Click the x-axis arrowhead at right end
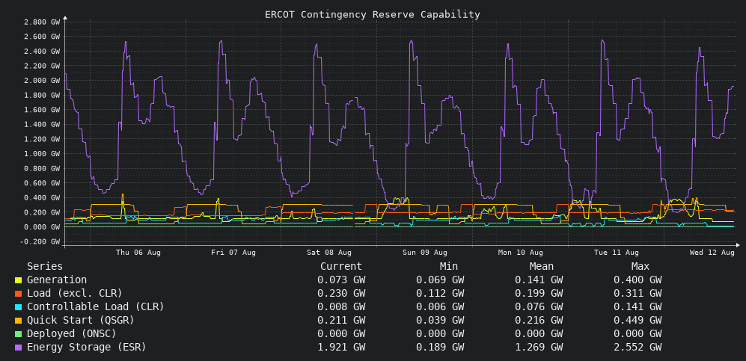746x361 pixels. (x=738, y=245)
